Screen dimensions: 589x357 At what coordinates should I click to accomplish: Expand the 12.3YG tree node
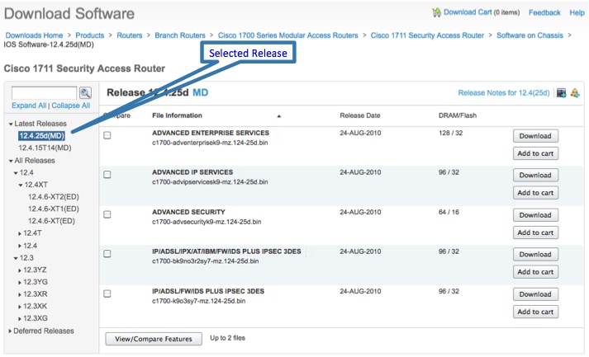coord(20,282)
